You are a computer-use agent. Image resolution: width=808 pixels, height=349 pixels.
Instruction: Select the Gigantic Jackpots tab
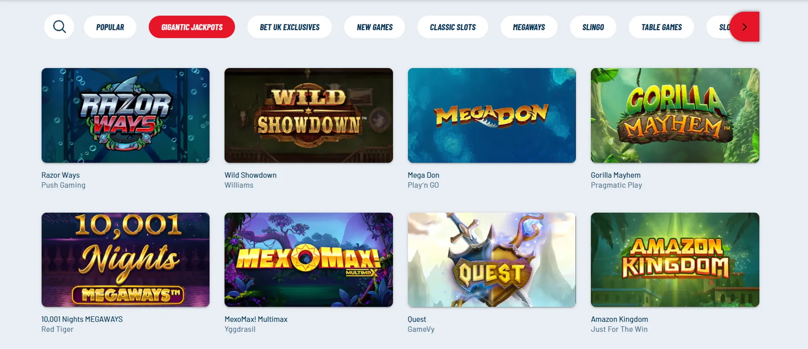tap(192, 27)
